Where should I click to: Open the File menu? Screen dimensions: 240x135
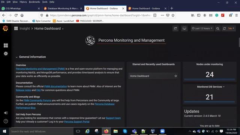(3, 2)
